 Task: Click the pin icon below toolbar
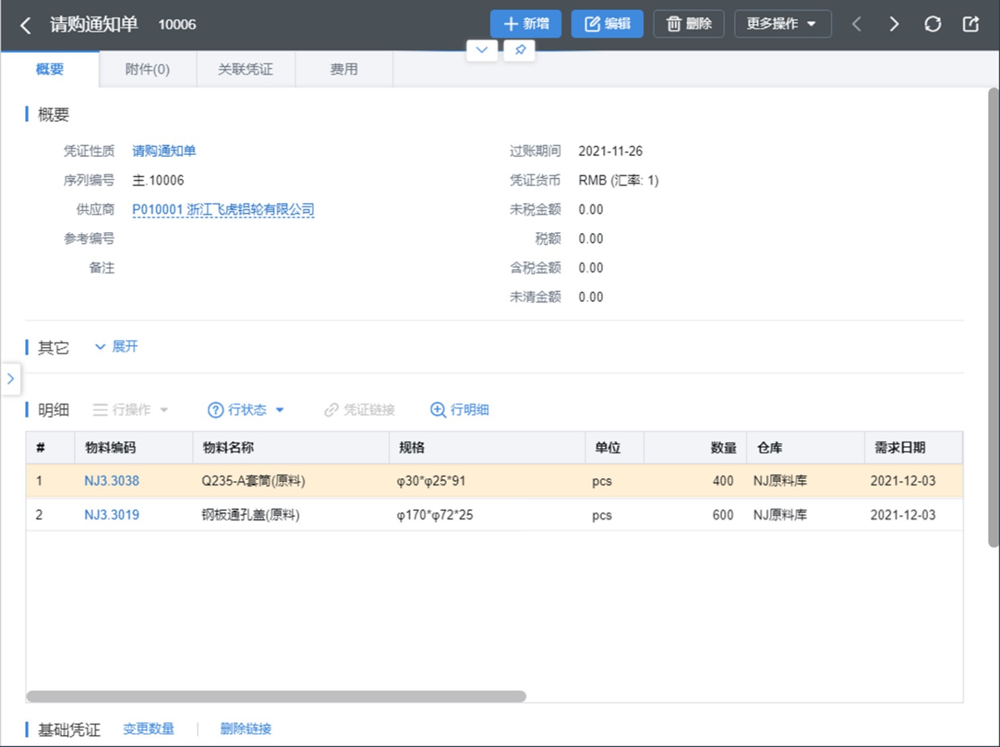519,50
